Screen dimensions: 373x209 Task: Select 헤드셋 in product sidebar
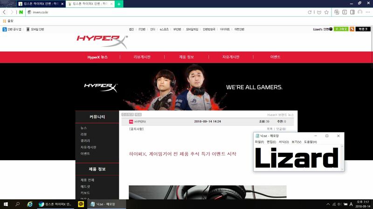(x=85, y=187)
